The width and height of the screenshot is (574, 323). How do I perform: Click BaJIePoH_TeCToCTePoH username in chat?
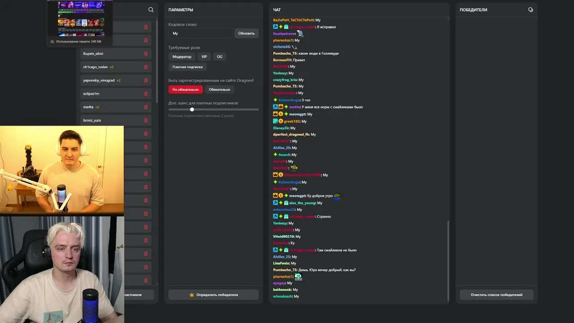click(293, 20)
